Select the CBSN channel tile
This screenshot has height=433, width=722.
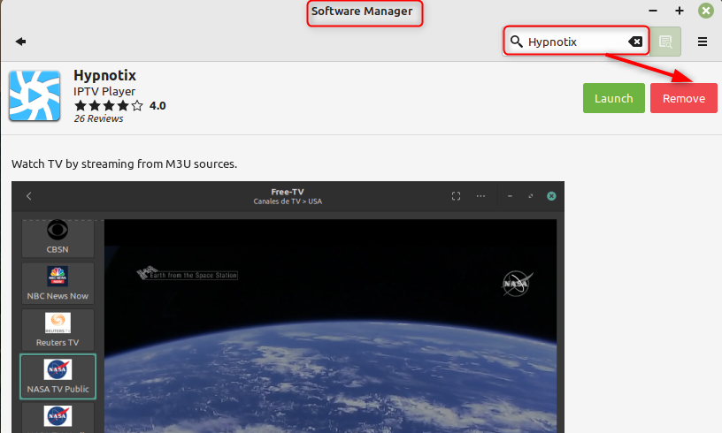tap(58, 238)
